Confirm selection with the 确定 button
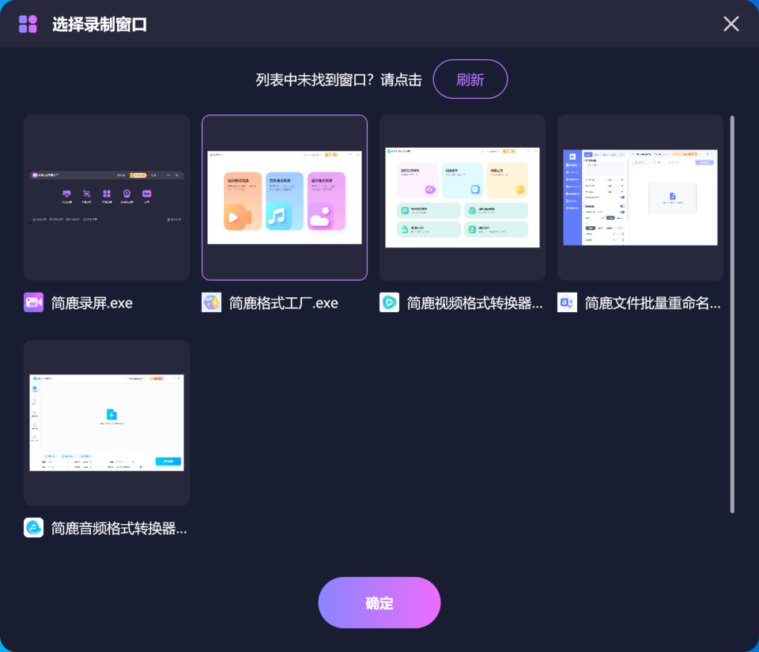The height and width of the screenshot is (652, 759). 379,602
